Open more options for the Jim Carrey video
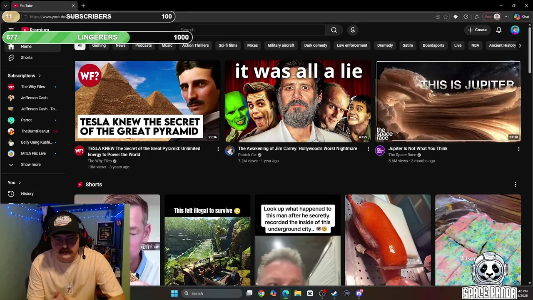 (368, 149)
